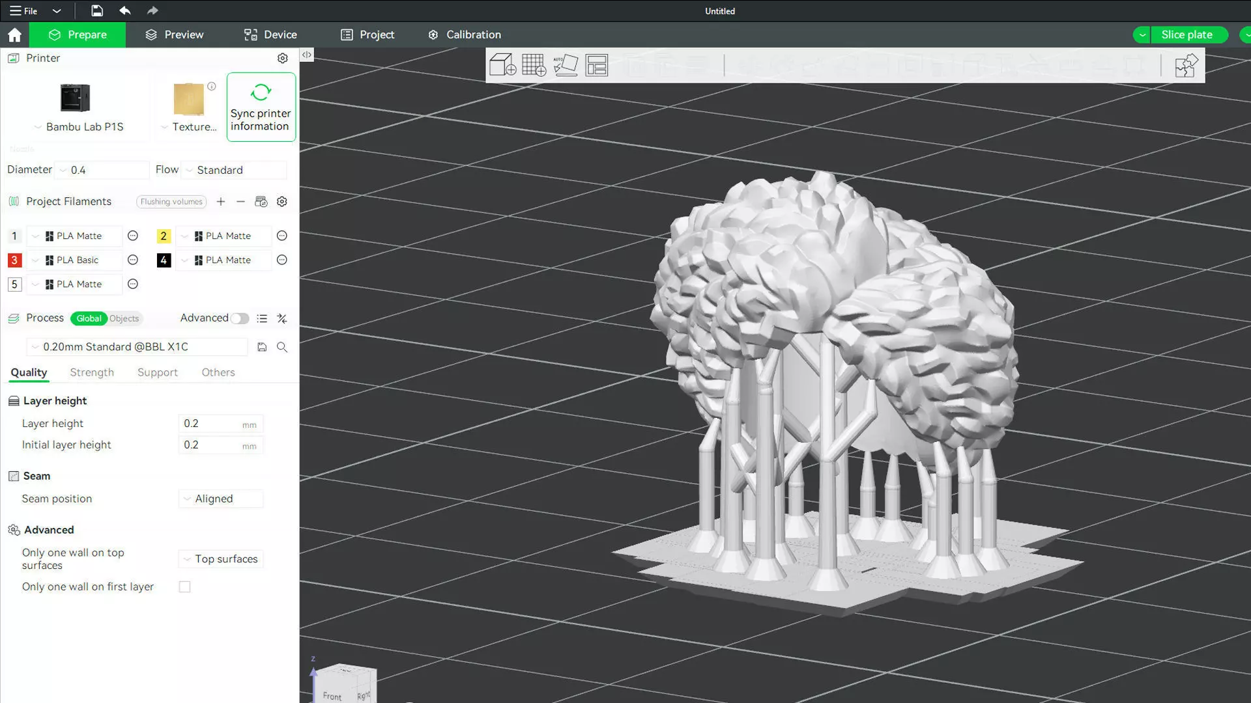Click the Add plate grid icon
The width and height of the screenshot is (1251, 703).
[x=534, y=65]
